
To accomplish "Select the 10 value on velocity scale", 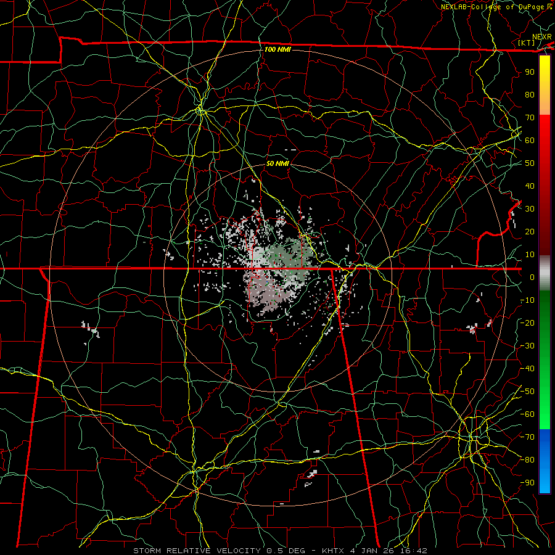I will pyautogui.click(x=530, y=255).
